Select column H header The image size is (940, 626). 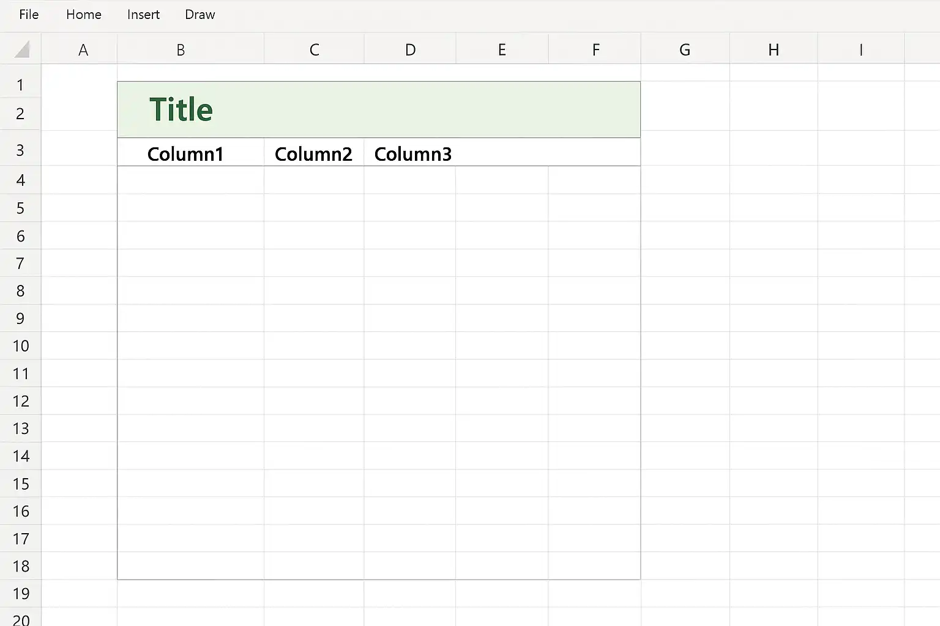(774, 49)
